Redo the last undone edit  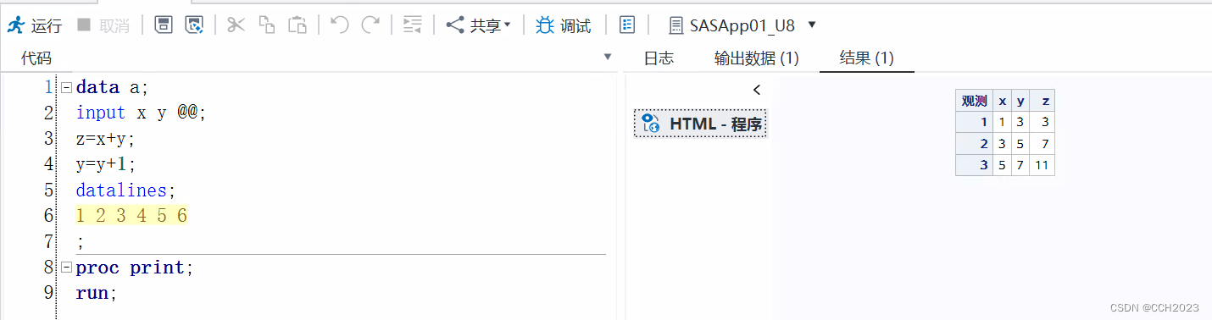[x=370, y=25]
